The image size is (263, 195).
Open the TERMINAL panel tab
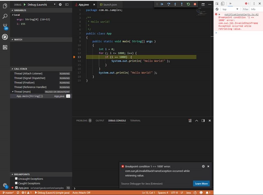click(x=135, y=121)
